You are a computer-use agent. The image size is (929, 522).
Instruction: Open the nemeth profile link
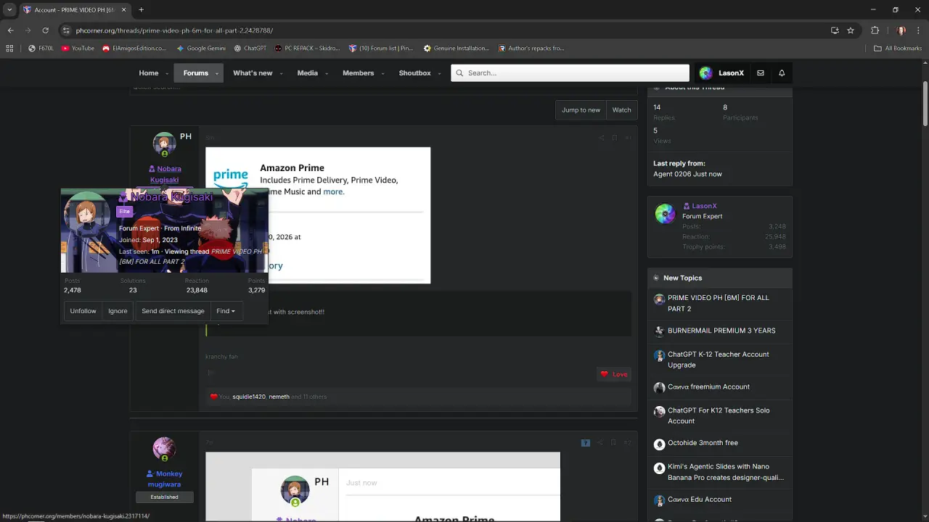click(x=279, y=397)
